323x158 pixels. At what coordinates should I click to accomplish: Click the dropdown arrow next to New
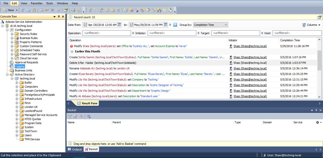click(17, 10)
